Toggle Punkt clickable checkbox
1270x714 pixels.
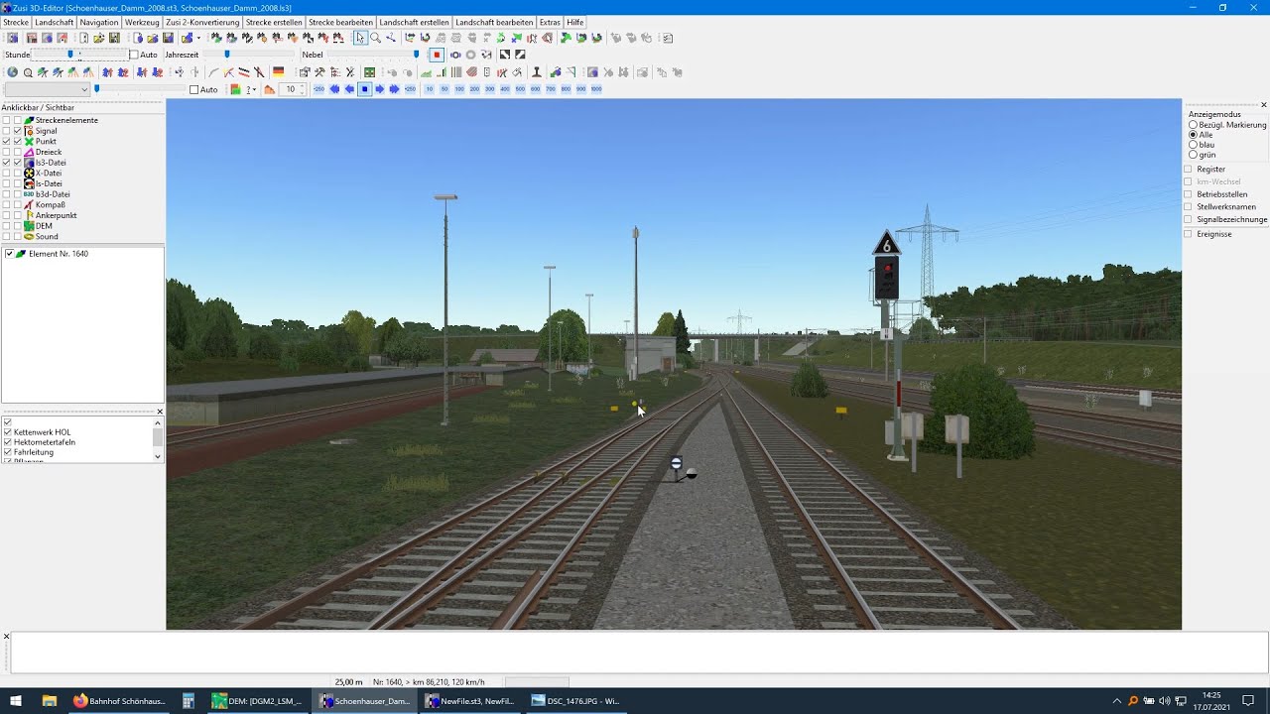pos(6,142)
